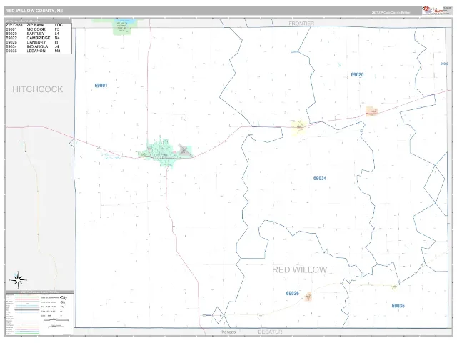The height and width of the screenshot is (343, 457).
Task: Click INDIANOLA in the ZIP index table
Action: tap(37, 46)
